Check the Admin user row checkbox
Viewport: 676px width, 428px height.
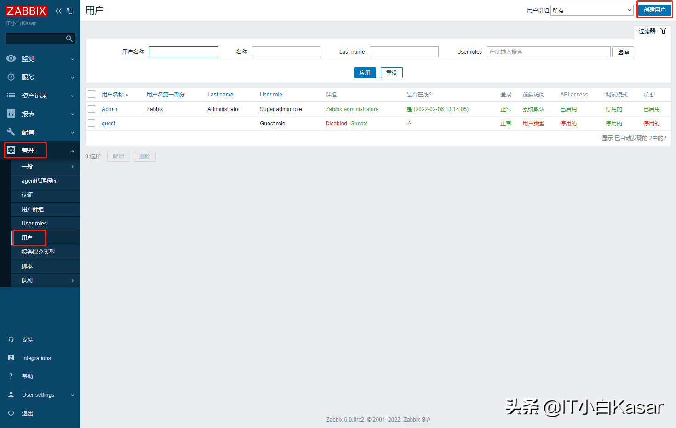coord(92,109)
